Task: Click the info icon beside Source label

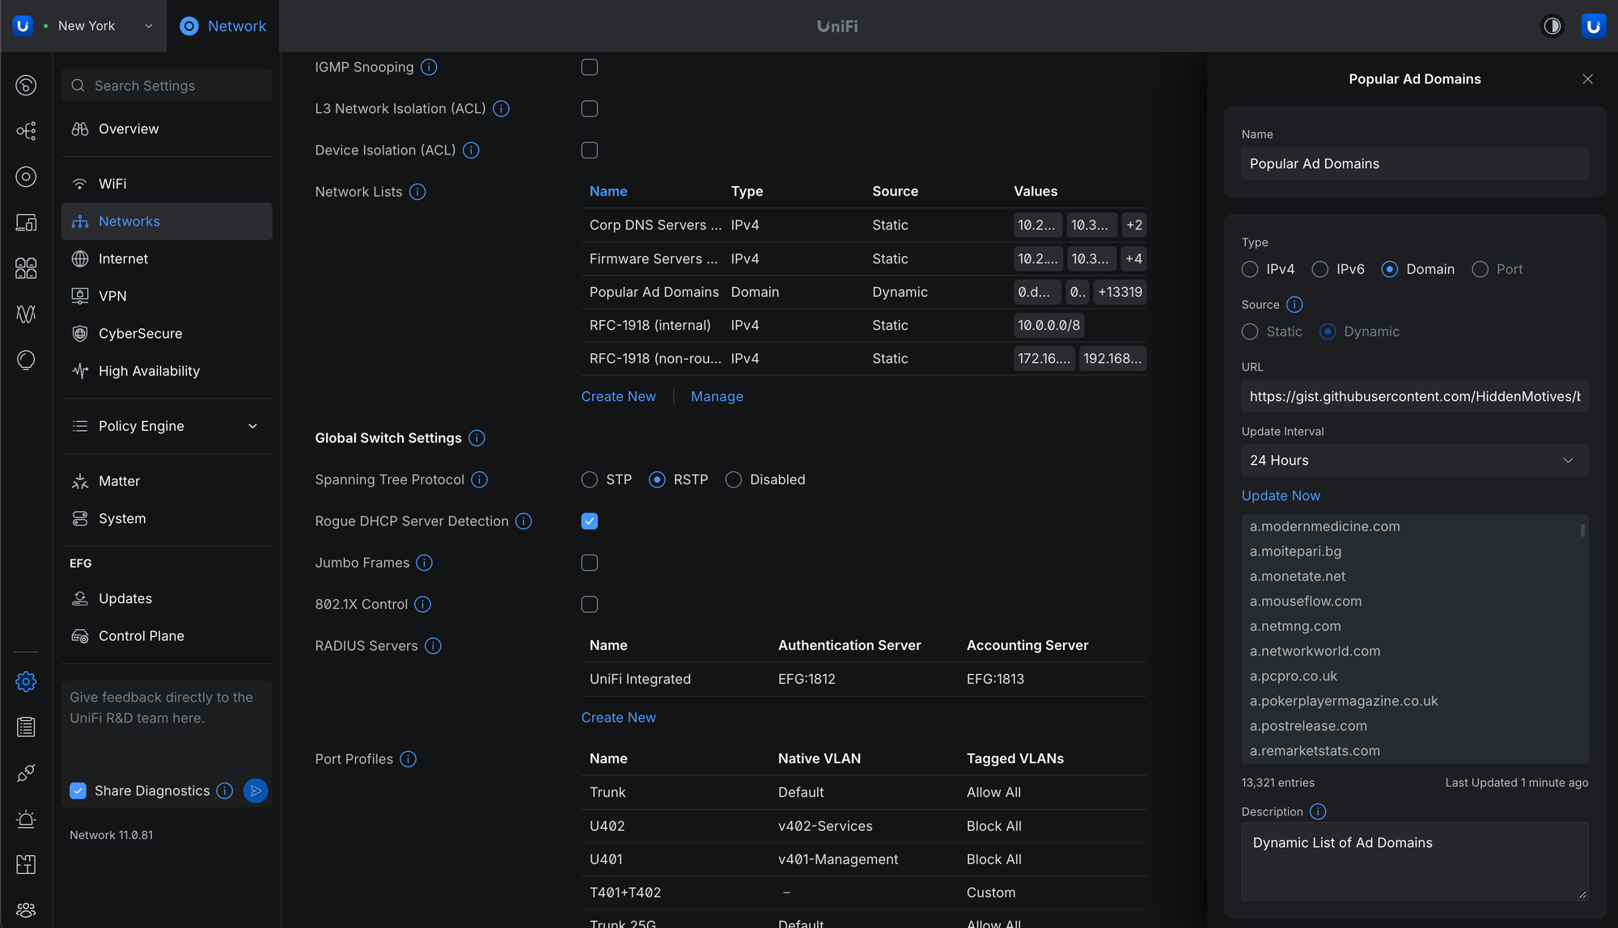Action: (1294, 305)
